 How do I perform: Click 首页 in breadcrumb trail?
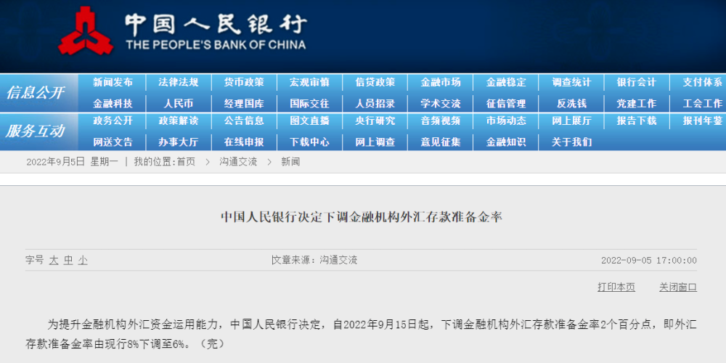186,162
